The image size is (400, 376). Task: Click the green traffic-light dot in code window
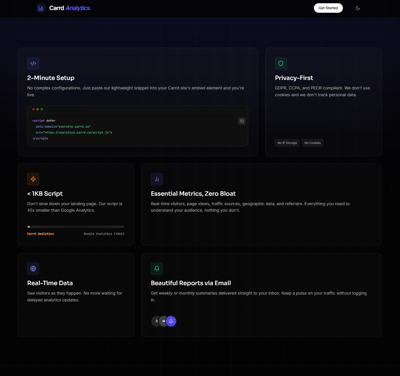[x=42, y=109]
